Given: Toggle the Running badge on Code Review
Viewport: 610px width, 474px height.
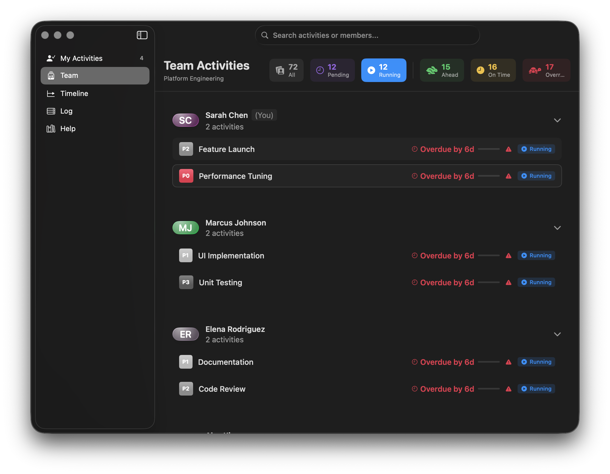Looking at the screenshot, I should (536, 388).
